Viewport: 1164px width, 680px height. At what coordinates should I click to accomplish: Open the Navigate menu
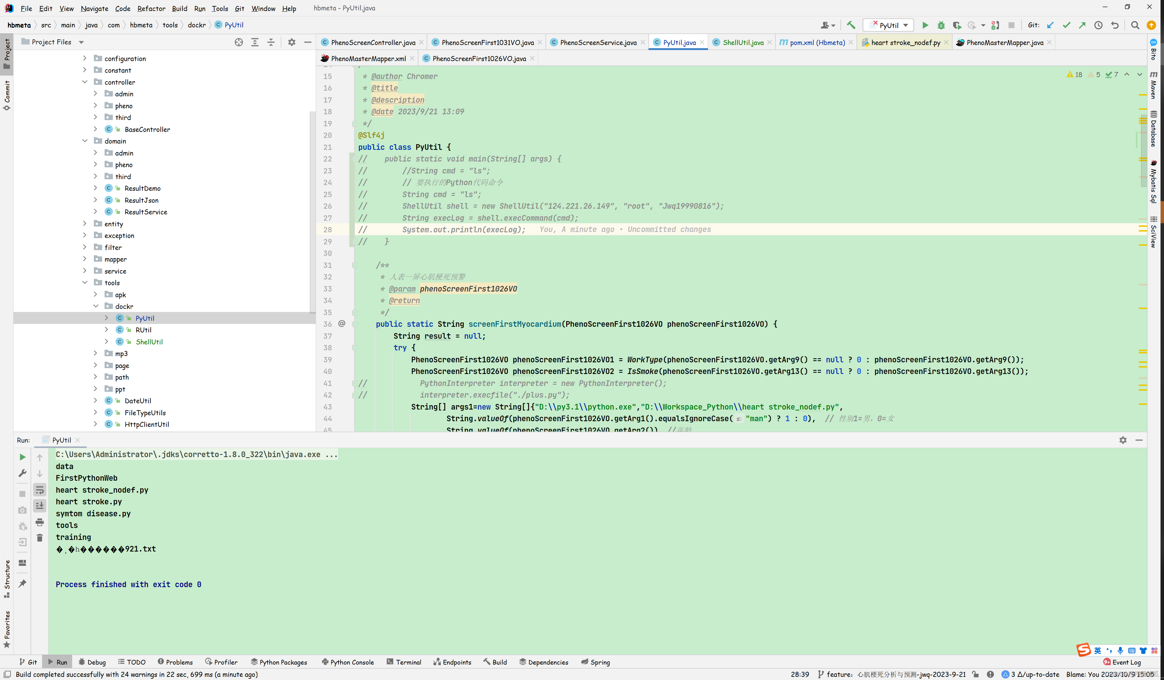[x=94, y=8]
